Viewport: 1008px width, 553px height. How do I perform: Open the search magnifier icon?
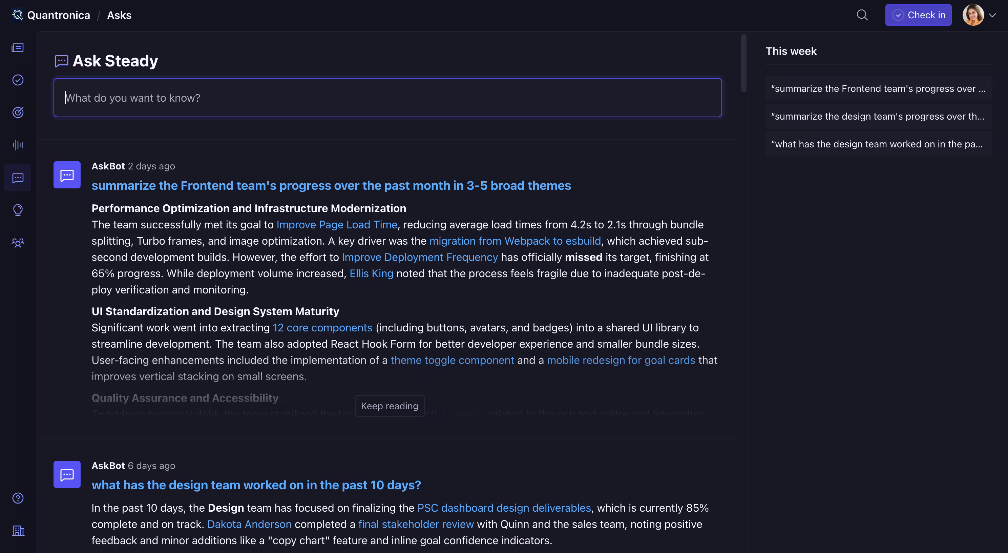coord(862,15)
